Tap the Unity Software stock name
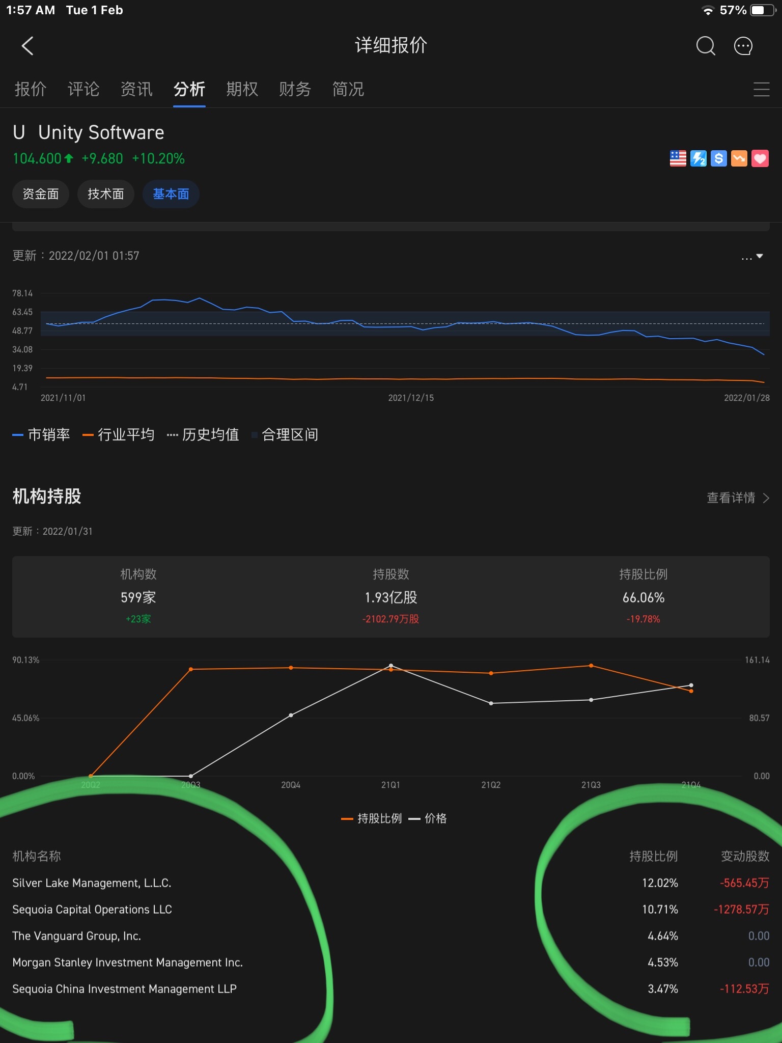782x1043 pixels. [x=101, y=132]
